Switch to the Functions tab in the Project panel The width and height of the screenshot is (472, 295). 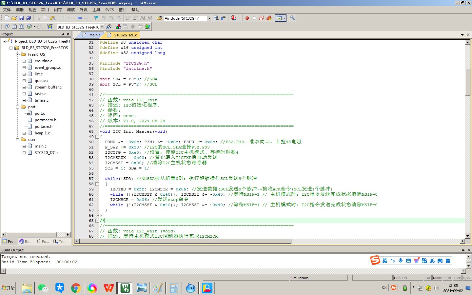tap(43, 242)
